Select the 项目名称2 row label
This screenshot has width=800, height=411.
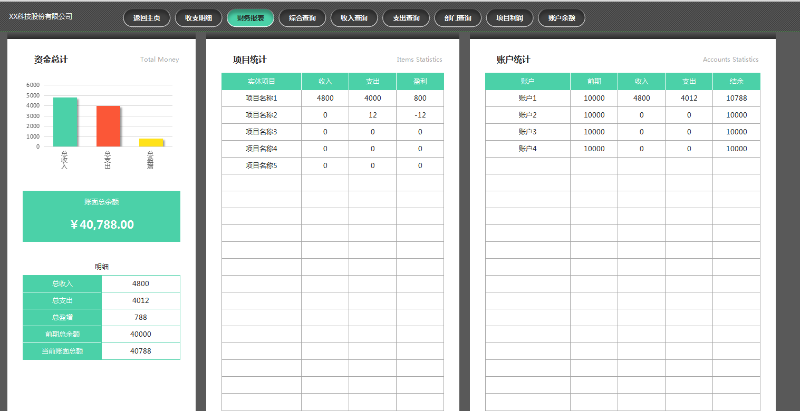point(262,115)
